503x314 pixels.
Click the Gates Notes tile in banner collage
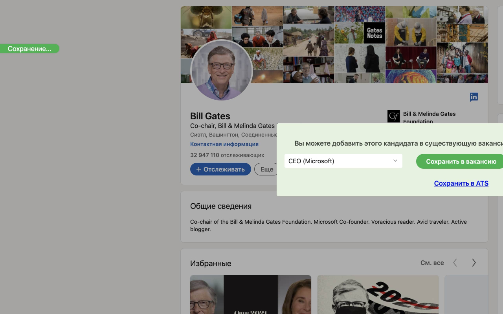tap(374, 33)
